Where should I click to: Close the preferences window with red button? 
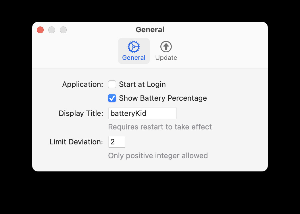point(40,30)
